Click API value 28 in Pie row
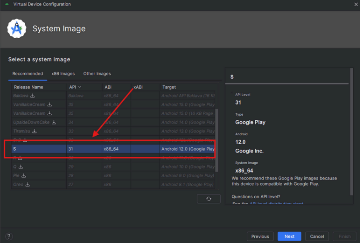This screenshot has width=363, height=243. click(x=71, y=176)
